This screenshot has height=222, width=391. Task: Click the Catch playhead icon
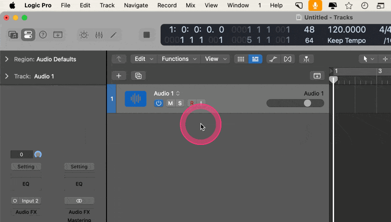tap(306, 59)
